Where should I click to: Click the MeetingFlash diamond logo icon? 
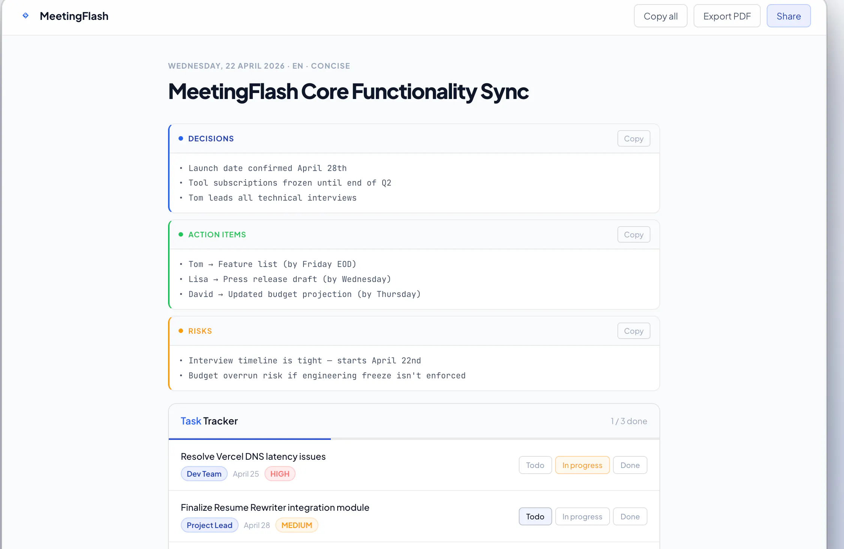click(x=26, y=16)
